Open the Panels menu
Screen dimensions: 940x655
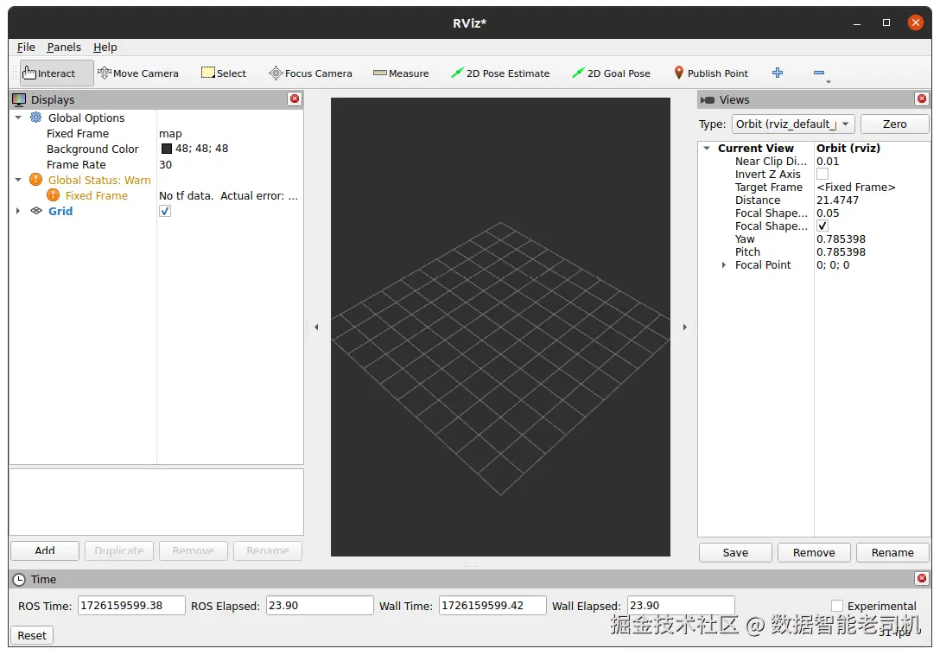point(64,47)
